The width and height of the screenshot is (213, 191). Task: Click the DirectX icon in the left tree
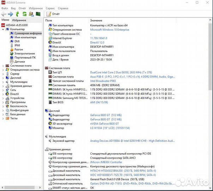[7, 94]
